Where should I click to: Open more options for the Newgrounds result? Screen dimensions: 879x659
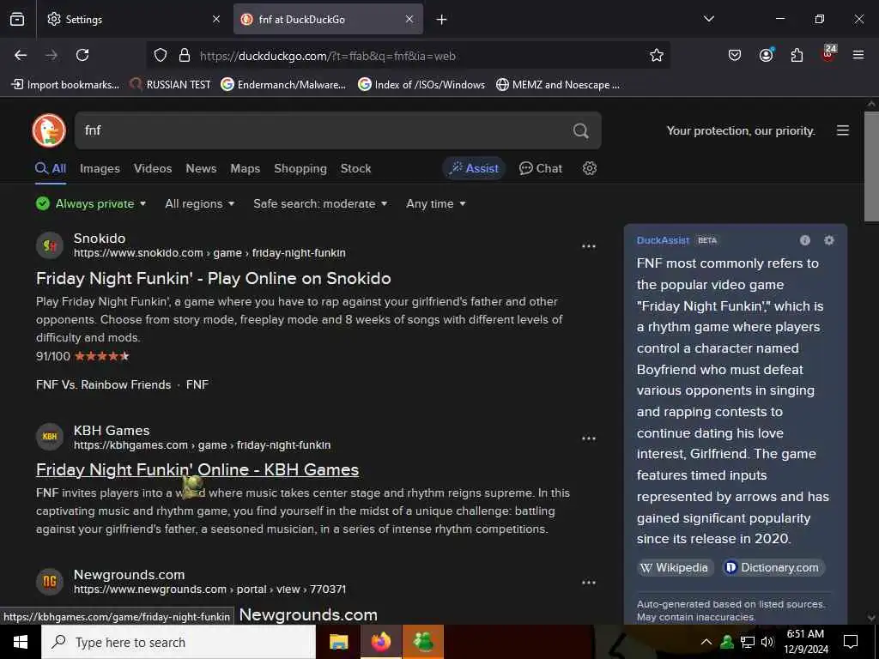(589, 583)
